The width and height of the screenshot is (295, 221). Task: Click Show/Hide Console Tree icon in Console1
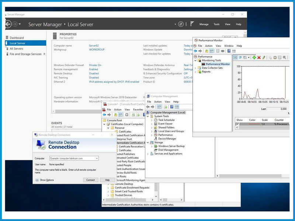[x=121, y=115]
